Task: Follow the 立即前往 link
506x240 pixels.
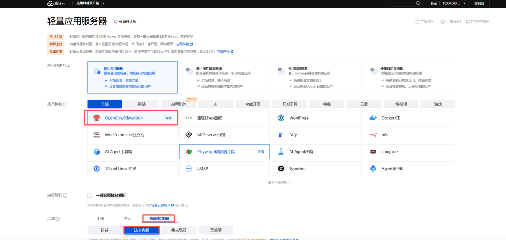Action: click(x=225, y=51)
